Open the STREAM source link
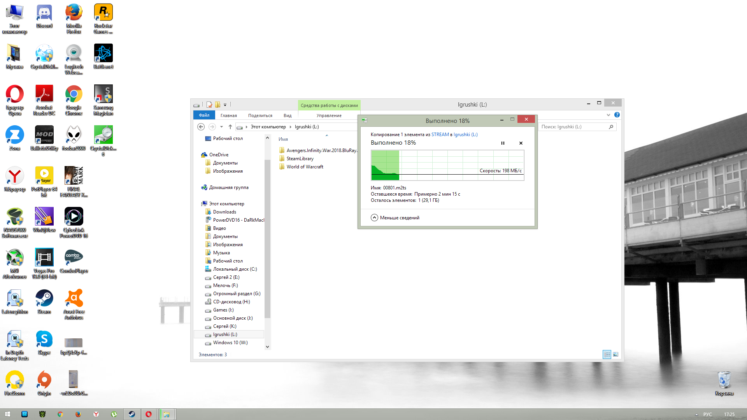 (440, 135)
